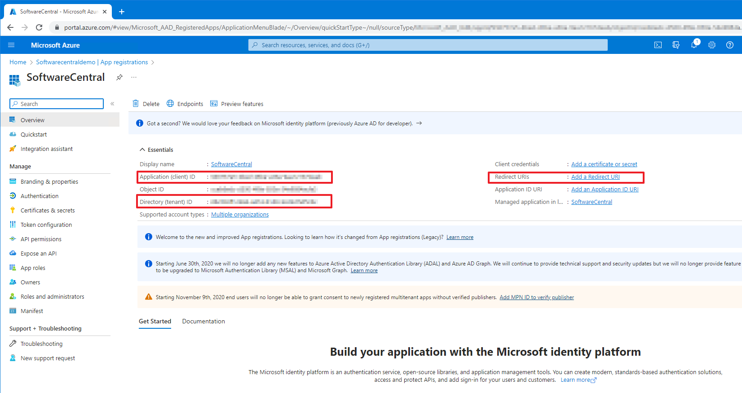Pin the SoftwareCentral blade
This screenshot has width=742, height=393.
pos(119,77)
